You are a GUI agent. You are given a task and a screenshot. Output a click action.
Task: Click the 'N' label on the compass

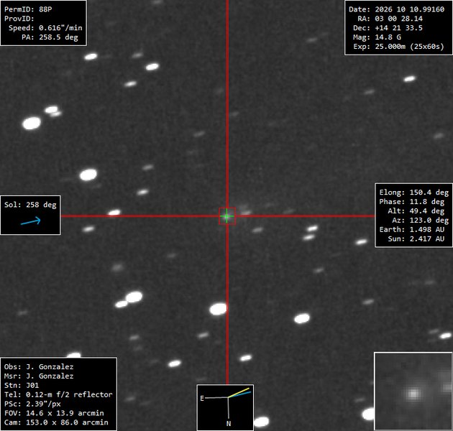229,424
